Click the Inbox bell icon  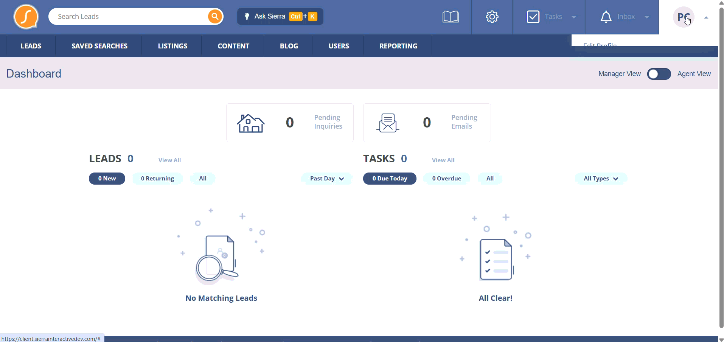606,17
